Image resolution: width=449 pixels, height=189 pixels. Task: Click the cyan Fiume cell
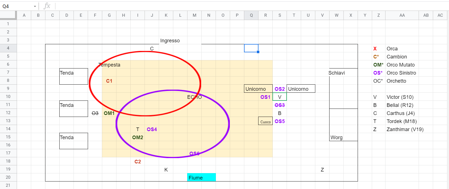pos(201,178)
